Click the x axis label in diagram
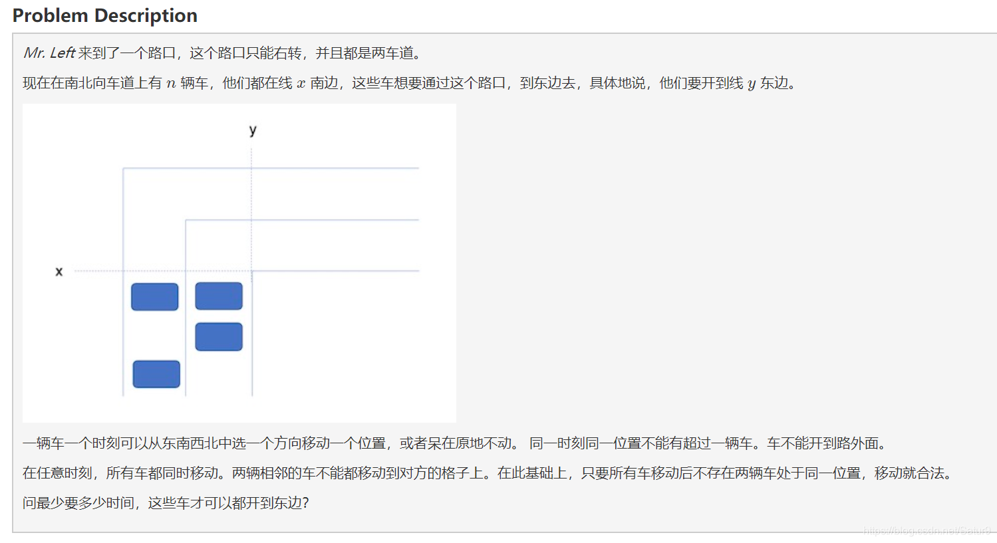 59,271
